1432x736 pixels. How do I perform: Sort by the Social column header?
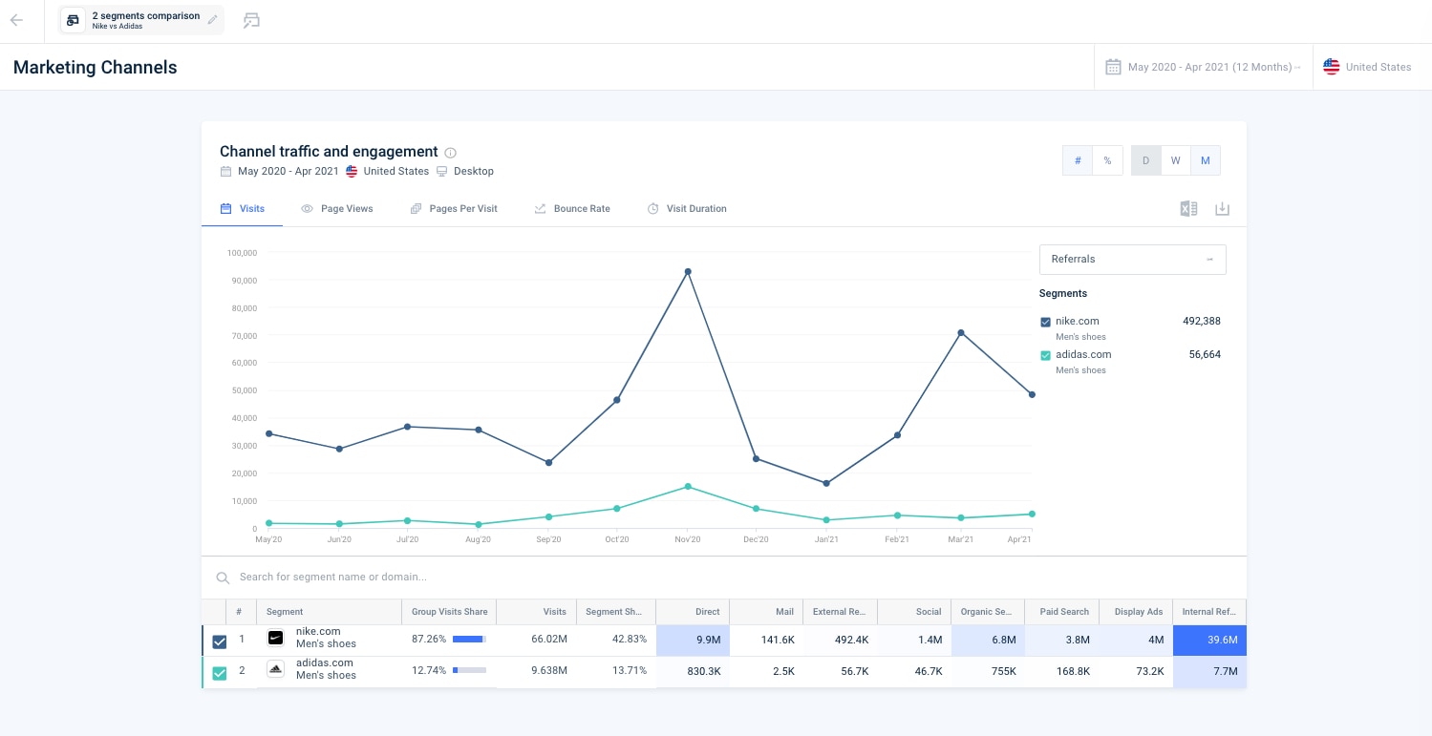(914, 612)
